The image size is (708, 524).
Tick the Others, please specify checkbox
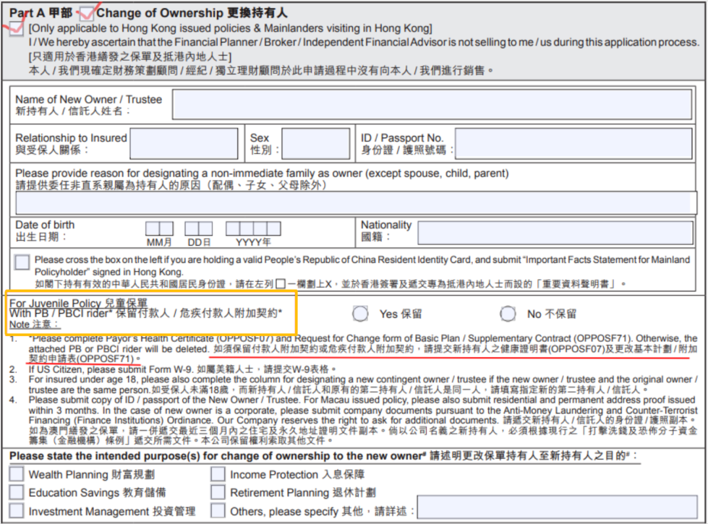pos(218,510)
